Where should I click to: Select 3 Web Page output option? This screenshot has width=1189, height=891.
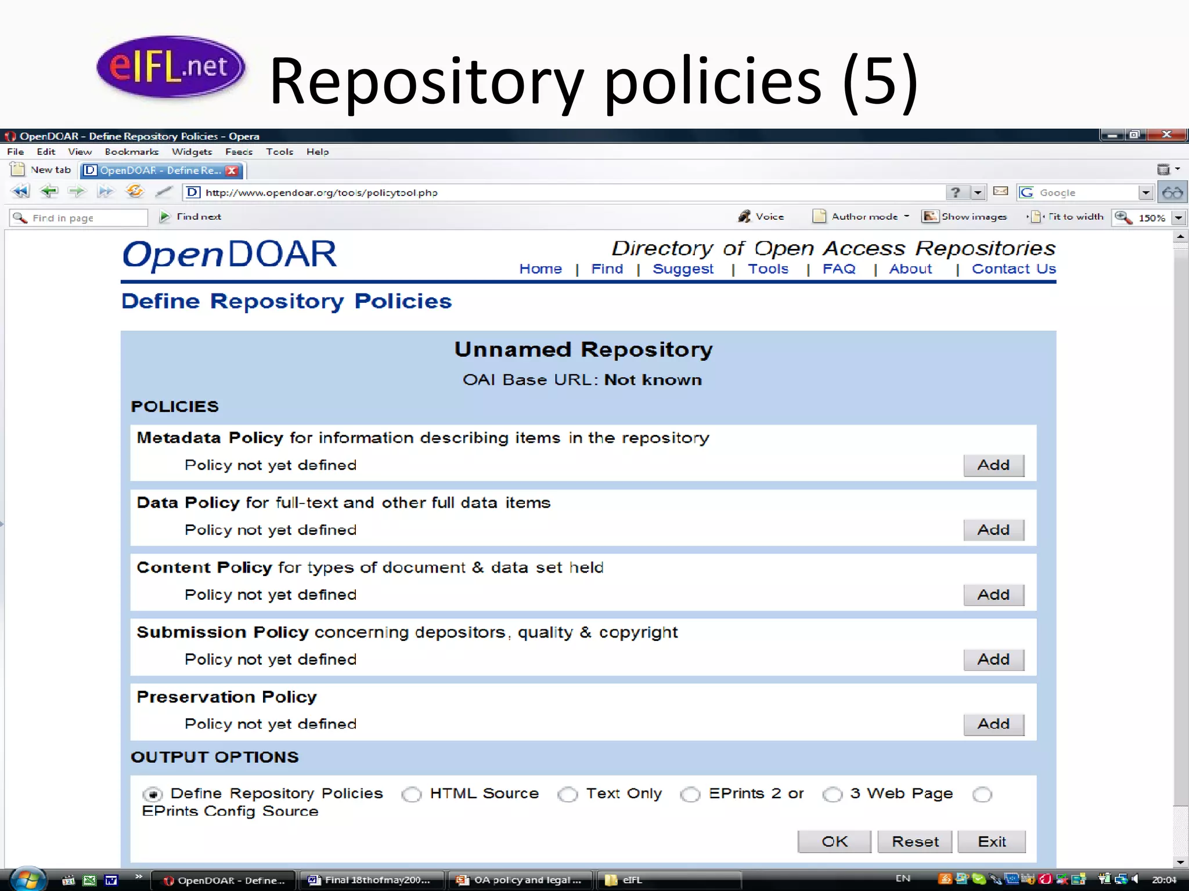(832, 794)
